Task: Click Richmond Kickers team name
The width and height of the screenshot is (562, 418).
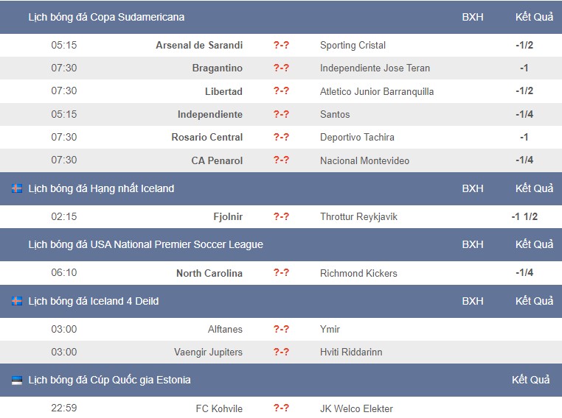Action: [x=358, y=273]
